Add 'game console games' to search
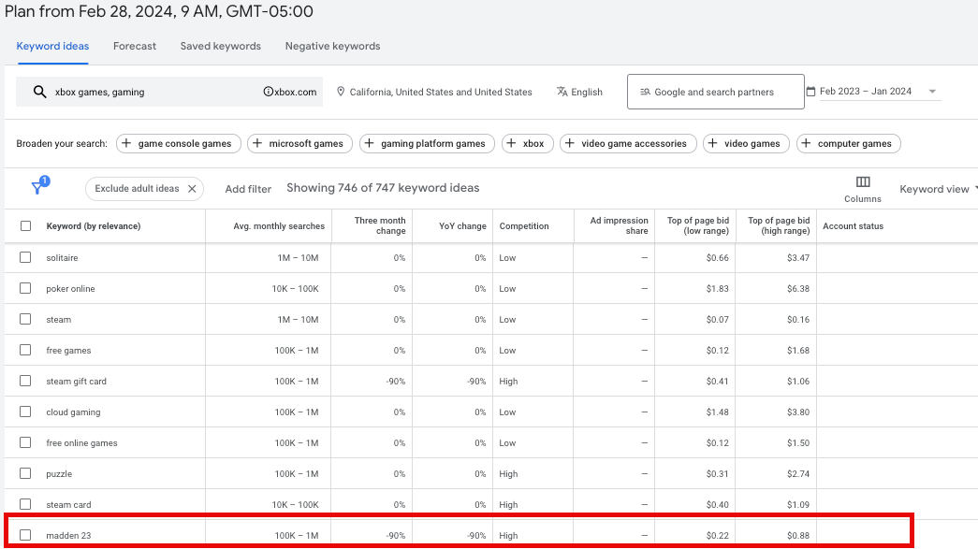This screenshot has height=549, width=978. click(x=177, y=143)
